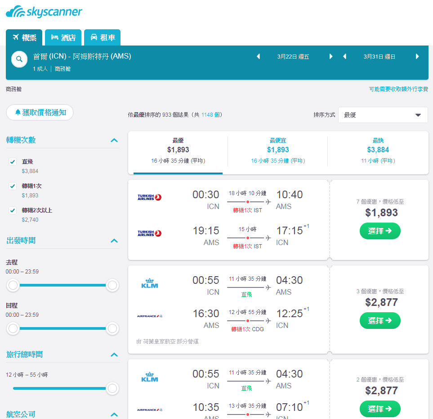
Task: Click 去程 departure slider left handle
Action: click(13, 285)
